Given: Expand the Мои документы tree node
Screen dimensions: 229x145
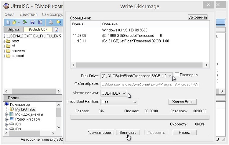Looking at the screenshot, I should (7, 114).
